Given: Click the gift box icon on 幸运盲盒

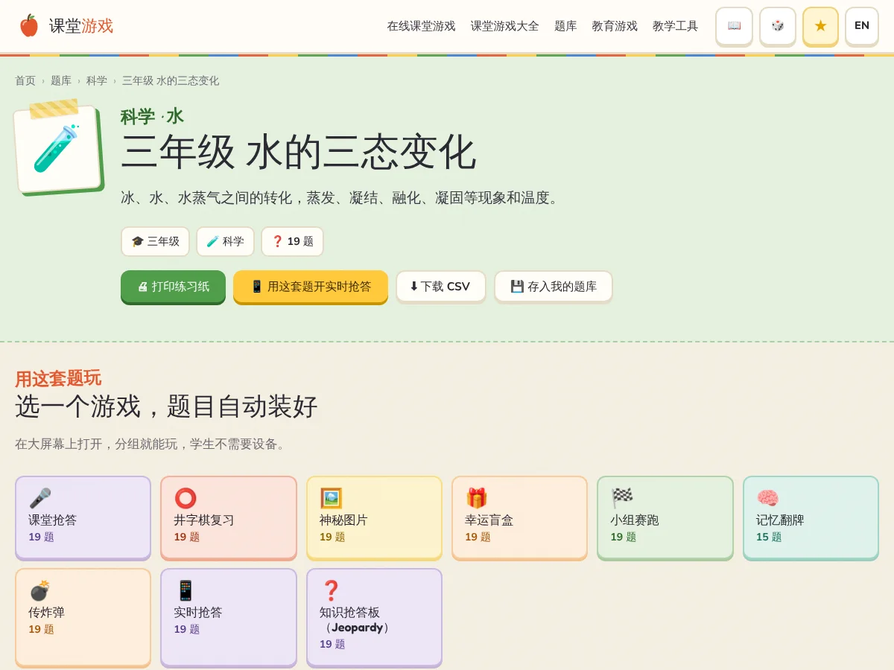Looking at the screenshot, I should click(476, 498).
